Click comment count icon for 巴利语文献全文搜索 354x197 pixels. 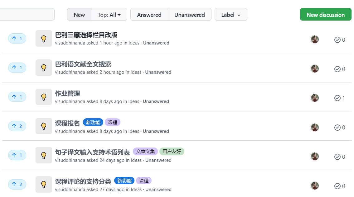337,69
